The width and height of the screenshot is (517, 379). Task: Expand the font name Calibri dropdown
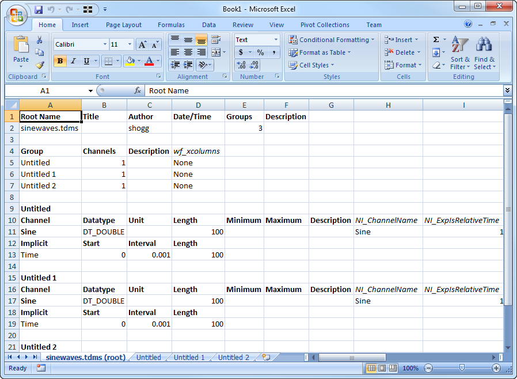point(105,44)
